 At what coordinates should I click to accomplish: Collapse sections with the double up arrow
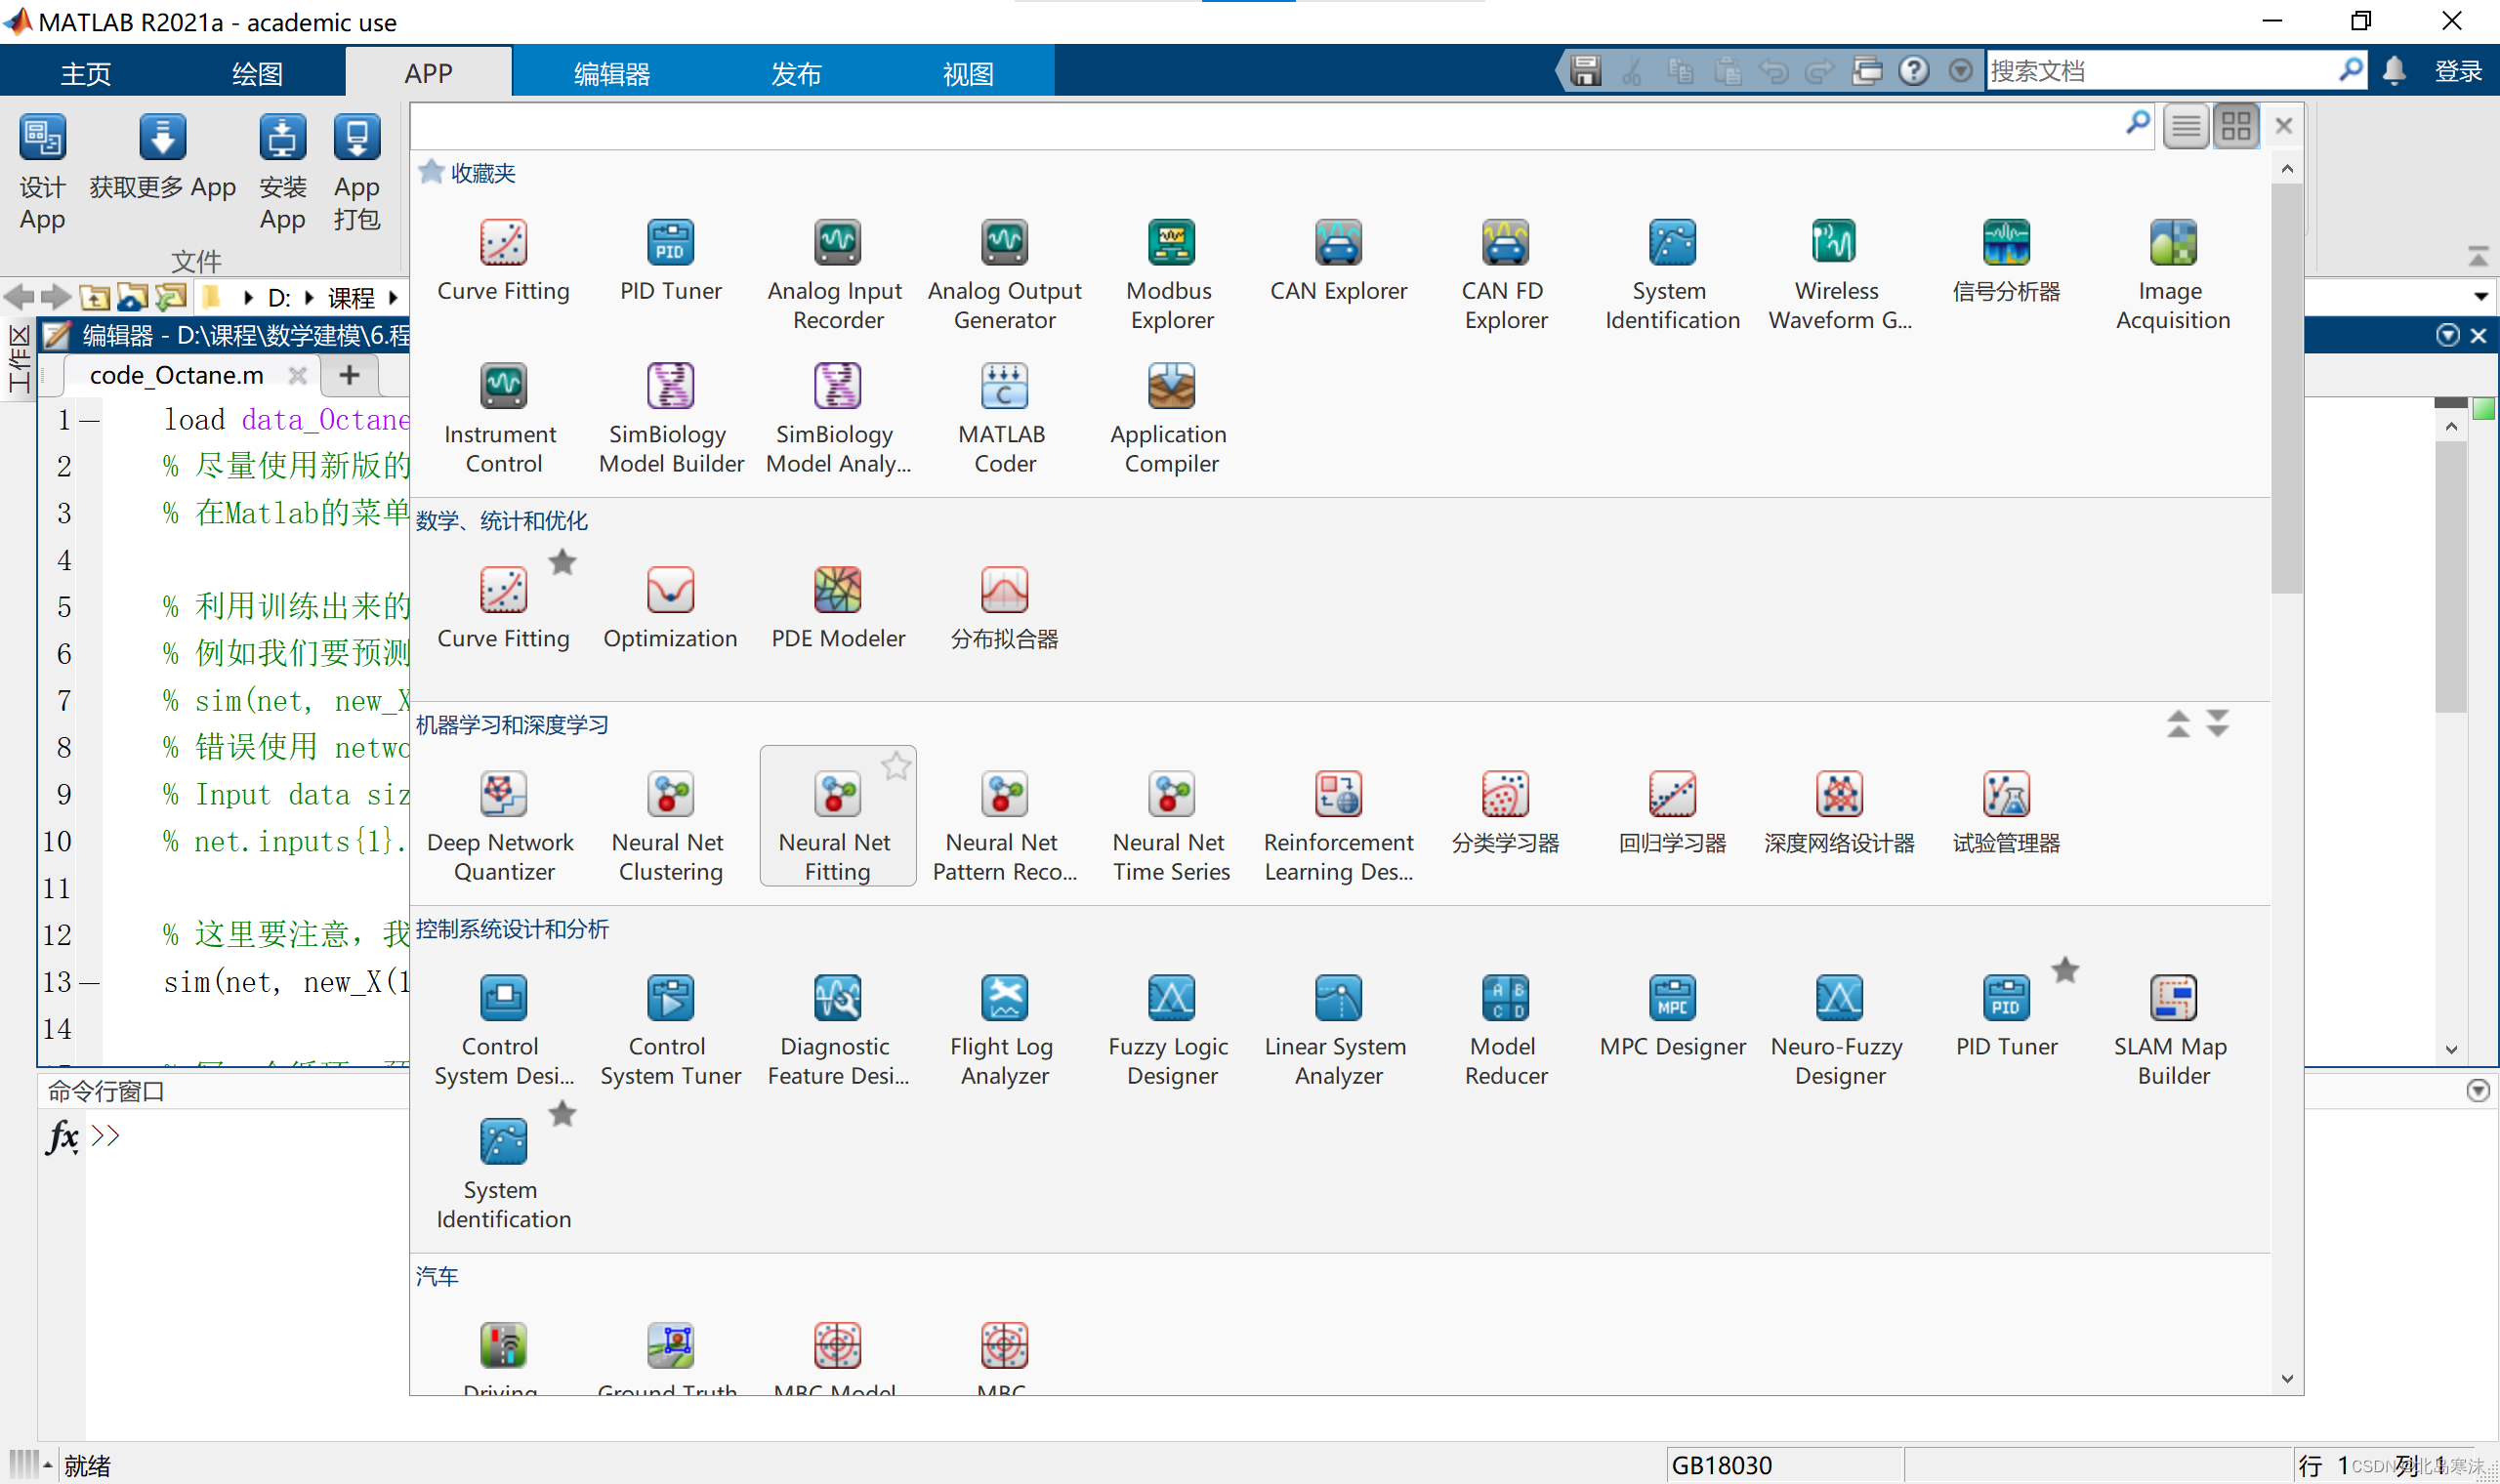(2178, 723)
